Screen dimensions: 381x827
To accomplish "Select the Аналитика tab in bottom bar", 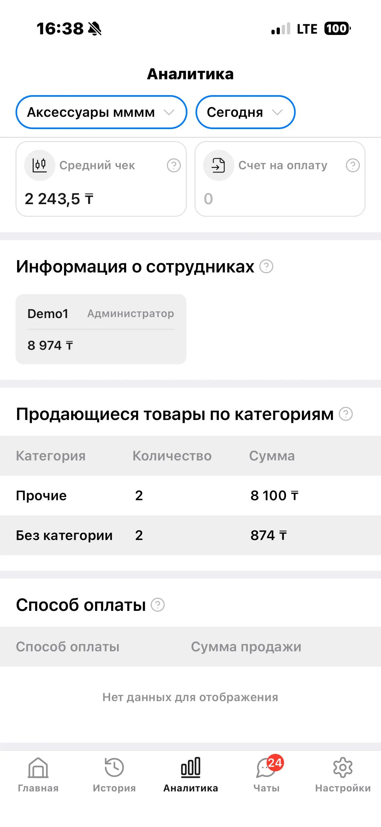I will (x=191, y=774).
